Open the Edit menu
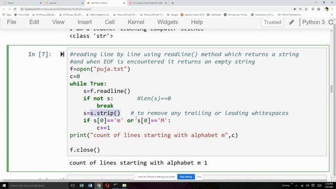 click(x=34, y=22)
